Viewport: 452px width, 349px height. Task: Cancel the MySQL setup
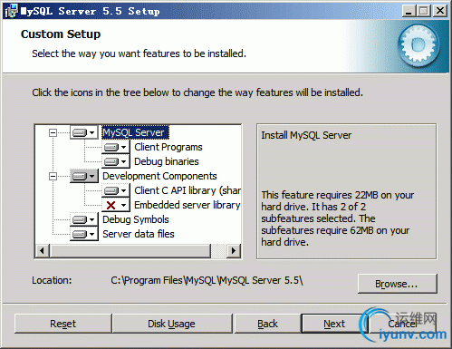[403, 324]
